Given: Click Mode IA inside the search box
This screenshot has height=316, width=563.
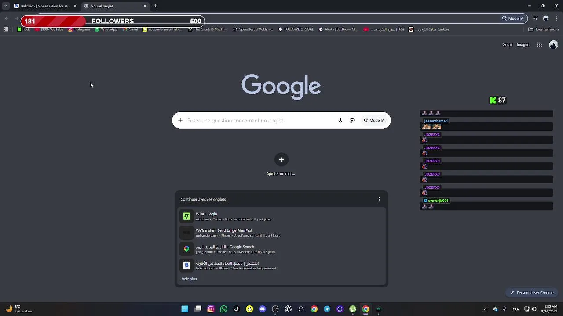Looking at the screenshot, I should (x=374, y=120).
